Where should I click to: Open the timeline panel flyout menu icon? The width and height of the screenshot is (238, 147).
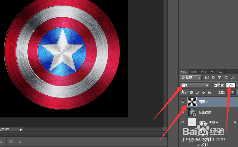[165, 134]
